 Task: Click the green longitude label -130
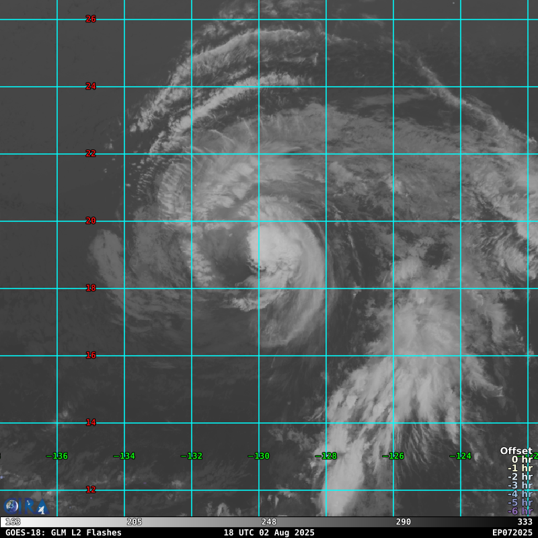coord(259,456)
